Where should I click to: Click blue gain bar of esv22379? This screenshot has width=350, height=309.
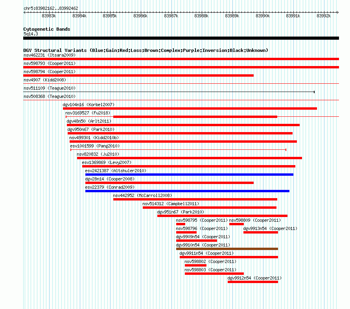[x=187, y=191]
